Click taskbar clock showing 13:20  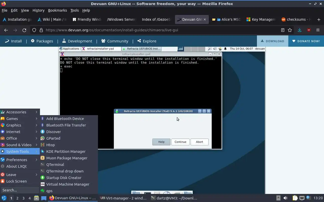[318, 198]
